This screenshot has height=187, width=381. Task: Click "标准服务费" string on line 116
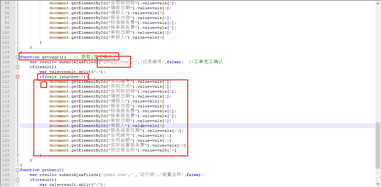pos(123,111)
